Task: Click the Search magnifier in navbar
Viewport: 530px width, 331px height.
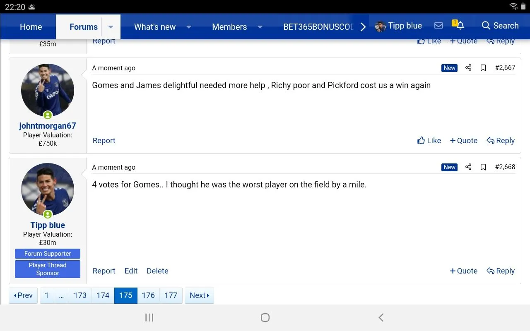Action: (x=500, y=26)
